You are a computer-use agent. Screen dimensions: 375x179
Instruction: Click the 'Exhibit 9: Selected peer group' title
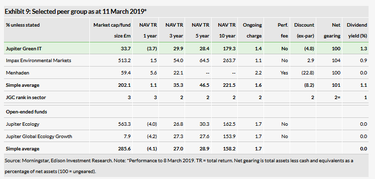click(75, 11)
